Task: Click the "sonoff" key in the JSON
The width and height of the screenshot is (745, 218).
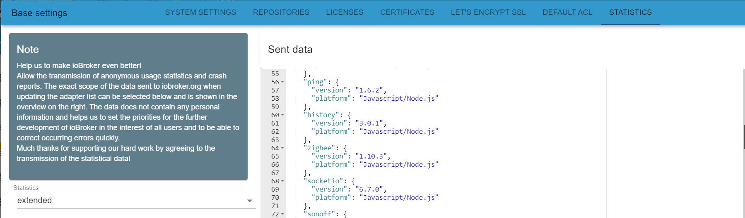Action: (x=319, y=214)
